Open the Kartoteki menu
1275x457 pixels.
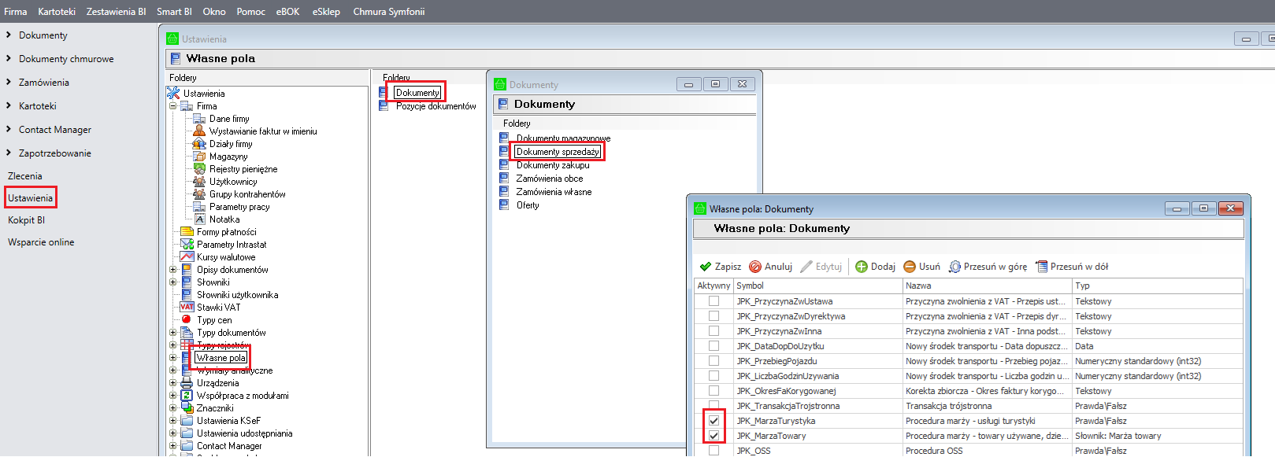(57, 12)
